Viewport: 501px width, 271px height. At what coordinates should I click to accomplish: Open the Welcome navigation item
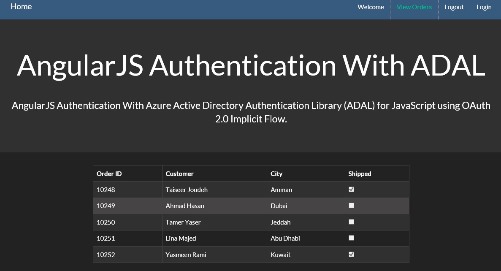371,7
